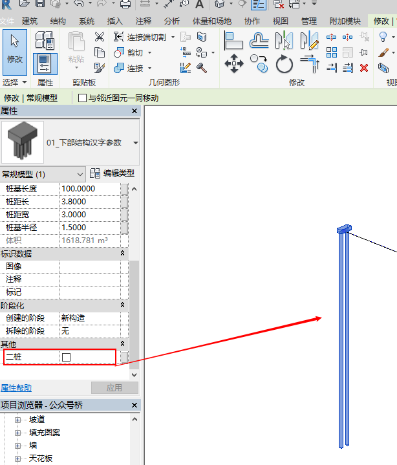Click the properties list scroll-down arrow
The height and width of the screenshot is (465, 397).
tap(134, 375)
